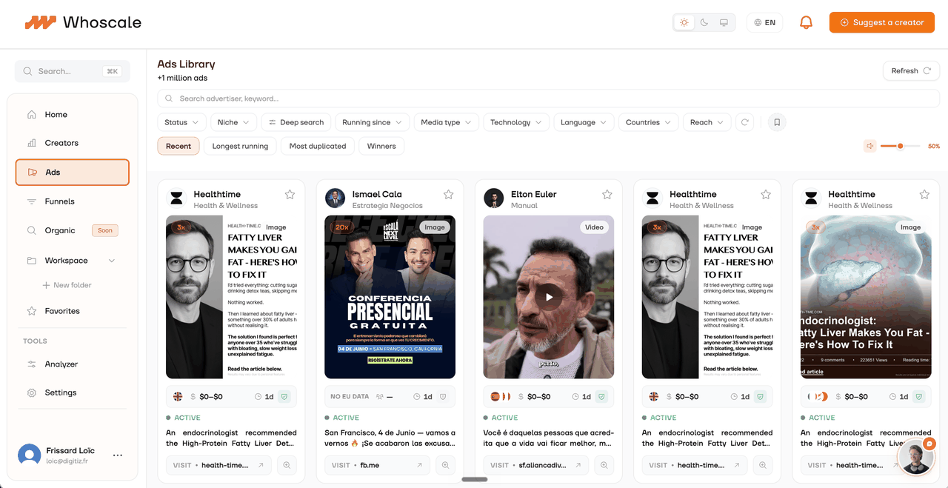Mute volume speaker icon
This screenshot has height=488, width=948.
point(870,146)
